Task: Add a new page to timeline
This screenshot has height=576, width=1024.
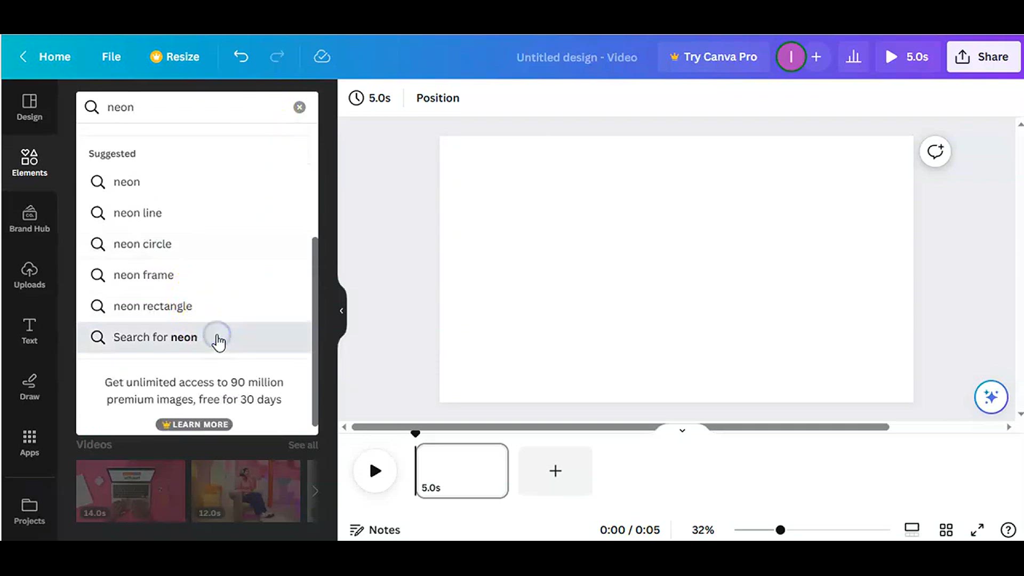Action: coord(555,471)
